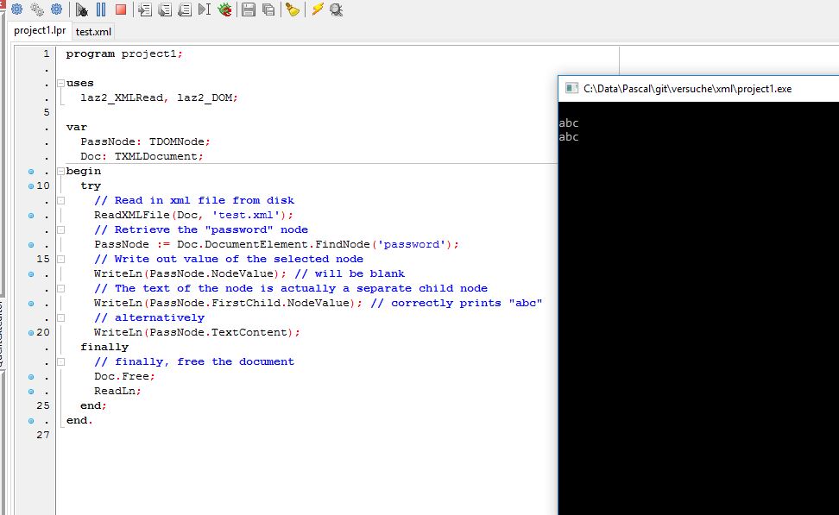Save the file with the floppy disk icon
839x515 pixels.
pos(249,9)
